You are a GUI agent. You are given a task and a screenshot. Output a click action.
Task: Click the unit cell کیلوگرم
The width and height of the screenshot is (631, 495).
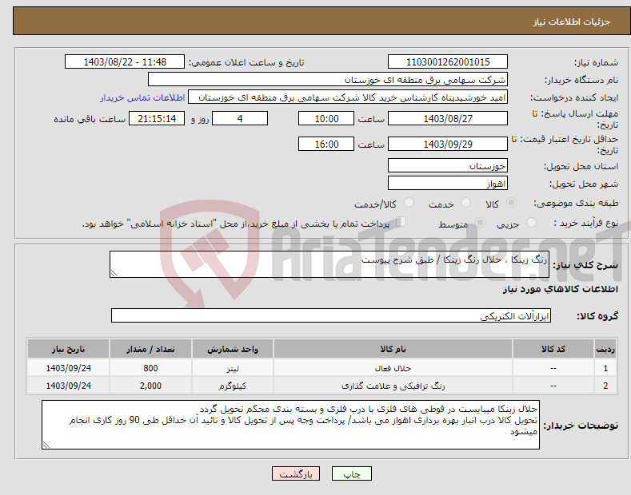click(x=233, y=386)
